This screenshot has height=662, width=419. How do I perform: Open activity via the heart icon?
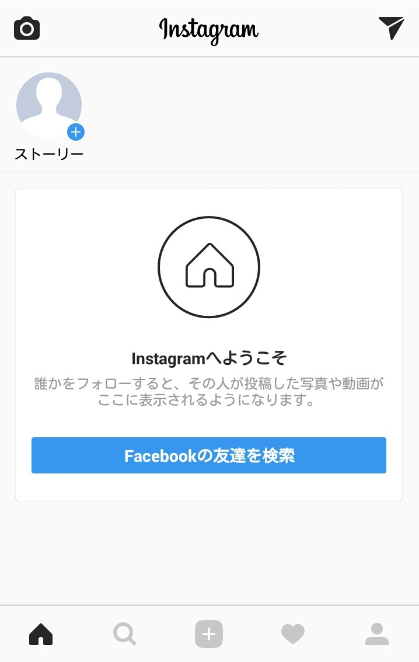pyautogui.click(x=293, y=634)
